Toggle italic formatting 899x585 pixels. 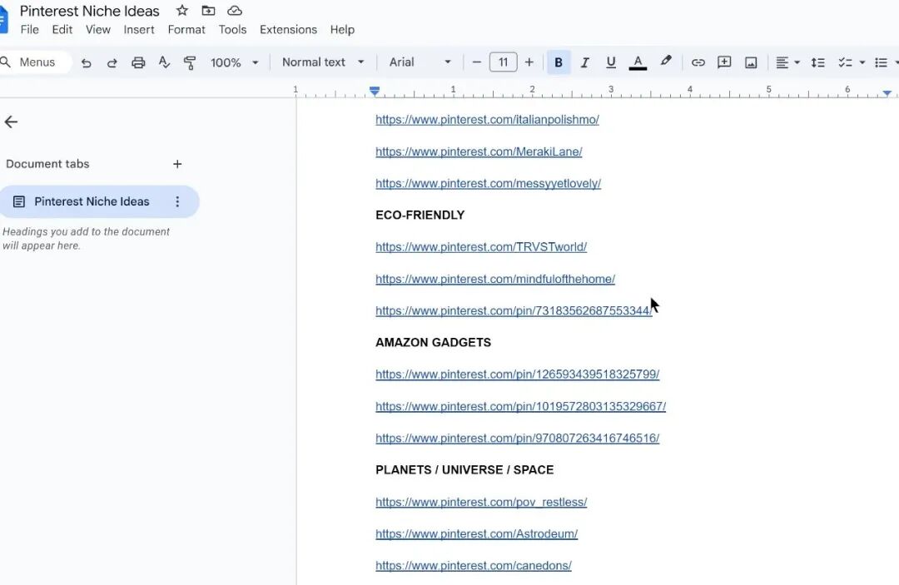(x=585, y=62)
